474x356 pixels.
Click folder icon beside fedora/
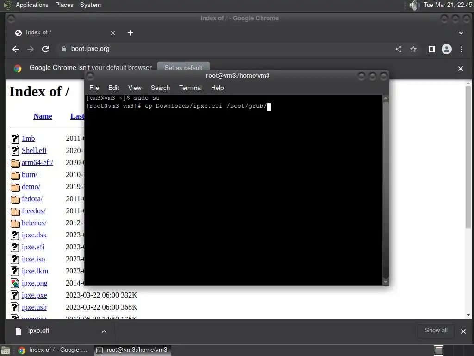(x=15, y=199)
